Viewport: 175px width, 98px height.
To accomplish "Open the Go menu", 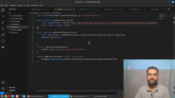I will (24, 5).
